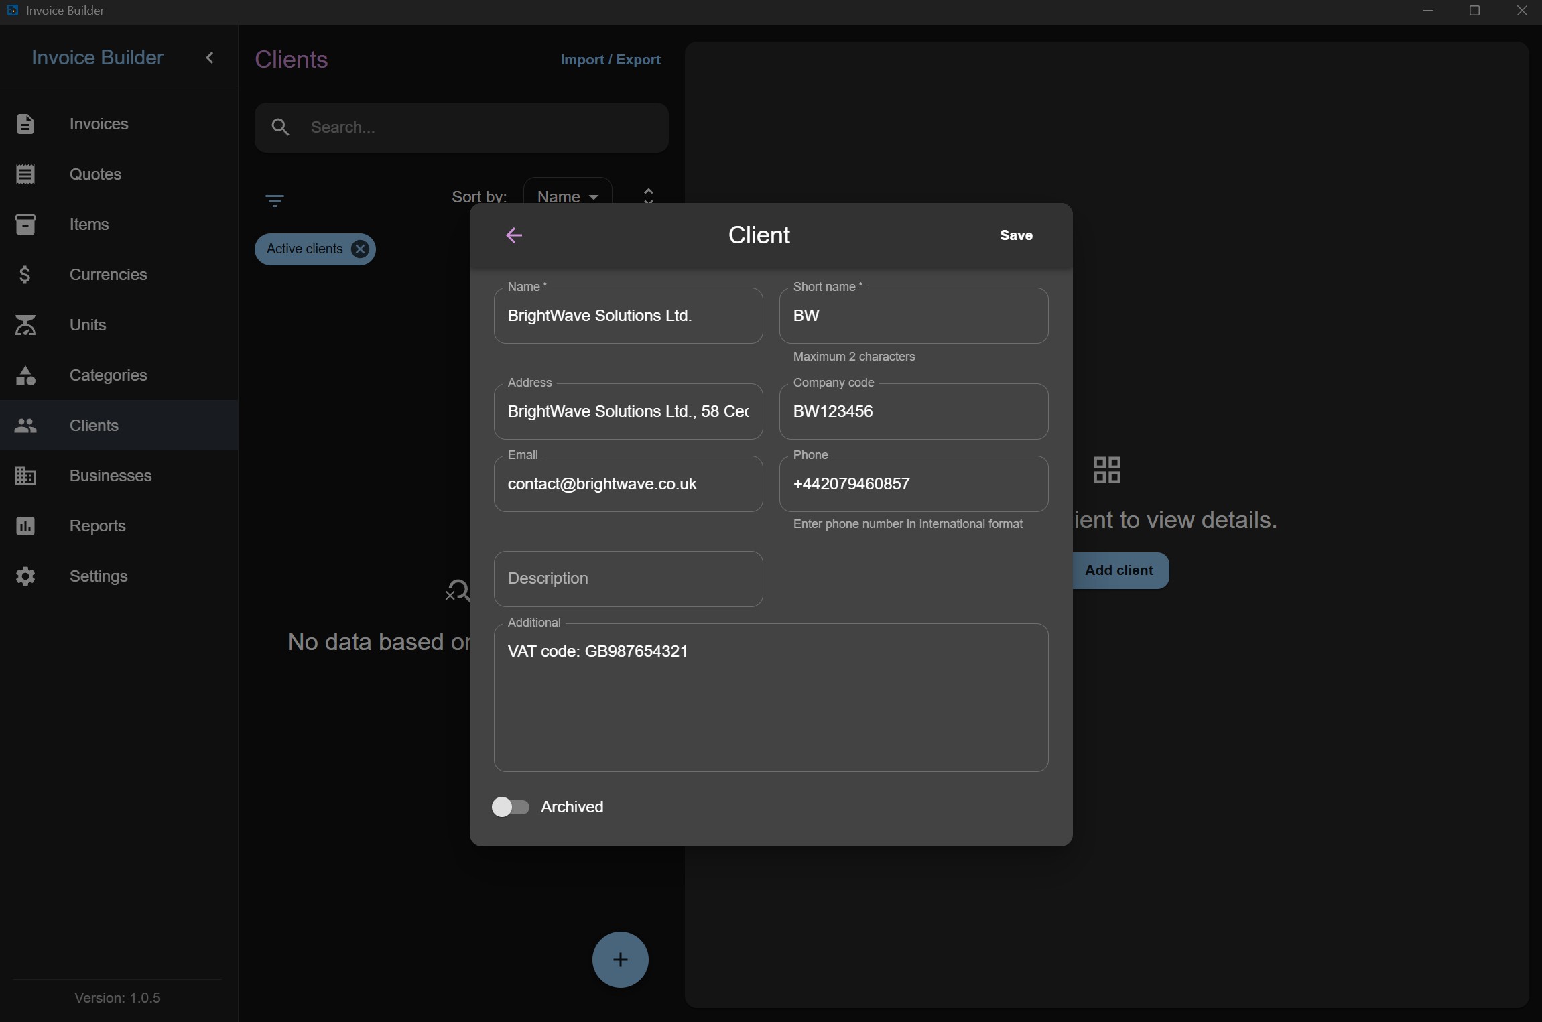
Task: Click the Active clients chip label
Action: coord(305,249)
